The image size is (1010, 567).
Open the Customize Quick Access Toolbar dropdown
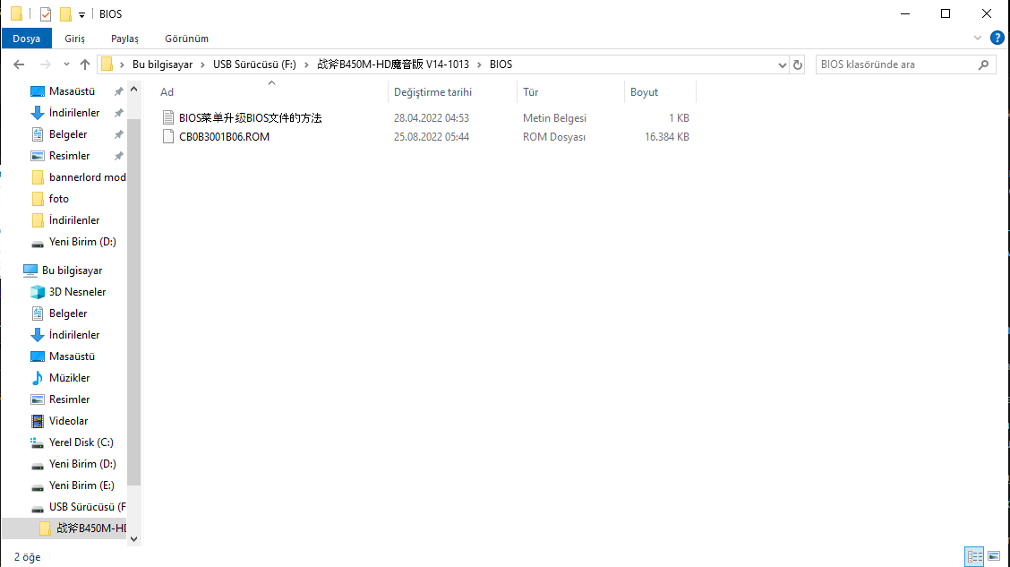tap(81, 14)
